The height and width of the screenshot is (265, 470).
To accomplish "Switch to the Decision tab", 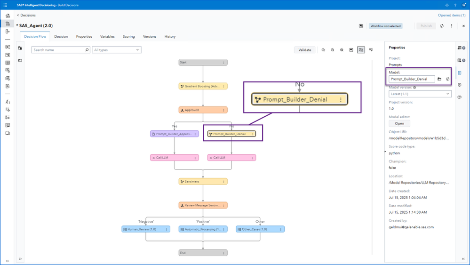I will 61,37.
